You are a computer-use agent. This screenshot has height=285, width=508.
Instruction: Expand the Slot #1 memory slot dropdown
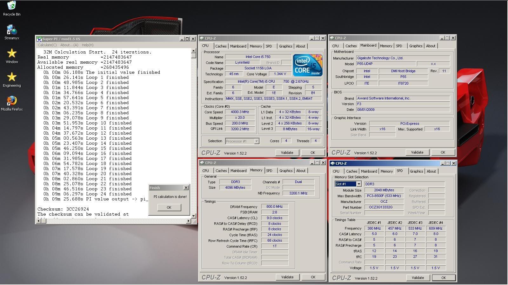pos(358,184)
